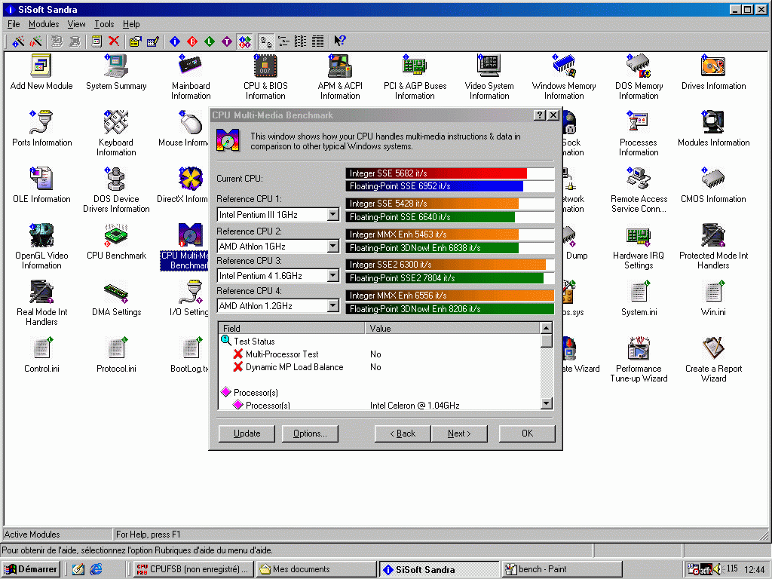Switch to list view
Viewport: 772px width, 579px height.
coord(300,41)
